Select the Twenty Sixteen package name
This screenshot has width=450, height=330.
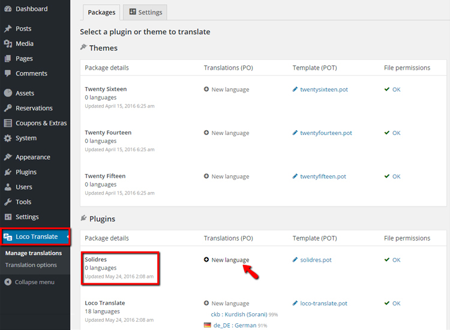106,89
